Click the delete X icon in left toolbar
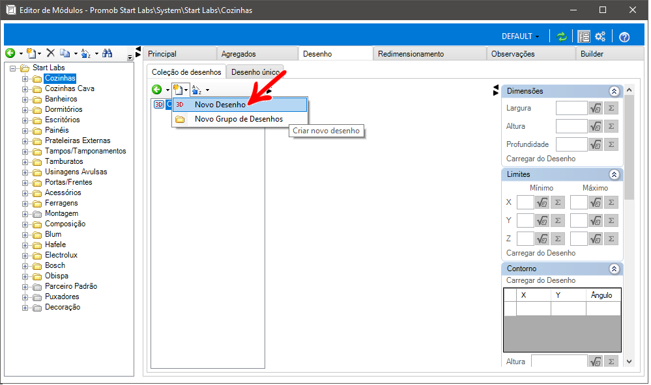The width and height of the screenshot is (651, 385). click(51, 53)
